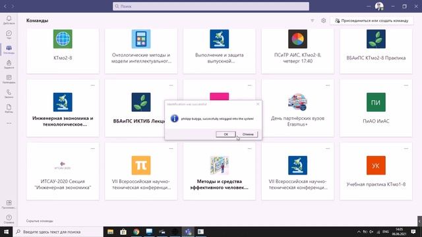
Task: Open more options for ВБАиПС ИКТИБ team
Action: [171, 85]
